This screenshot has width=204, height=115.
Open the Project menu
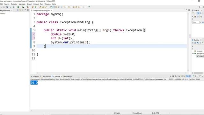36,4
